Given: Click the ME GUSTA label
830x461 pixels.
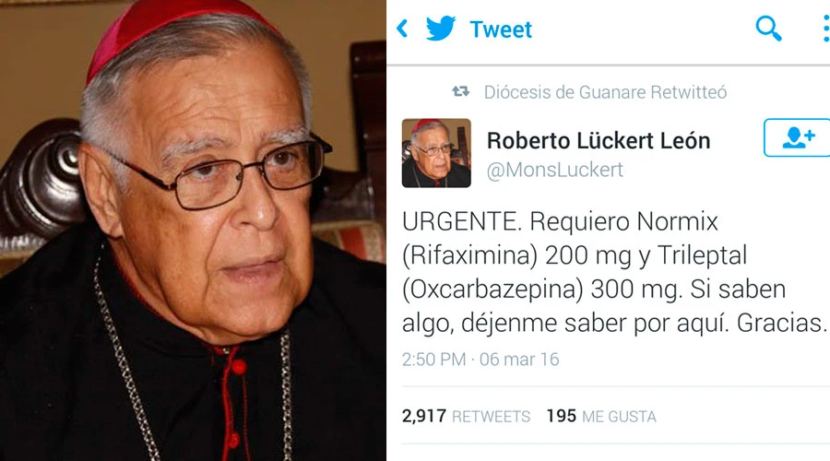Looking at the screenshot, I should (x=619, y=417).
